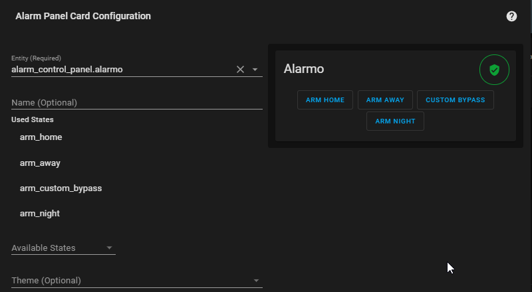Click the green shield status icon
The width and height of the screenshot is (532, 292).
click(494, 70)
